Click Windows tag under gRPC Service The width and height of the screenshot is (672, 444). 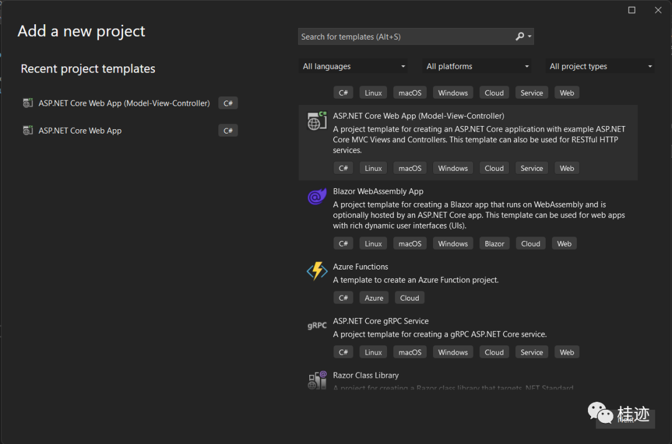[x=453, y=352]
